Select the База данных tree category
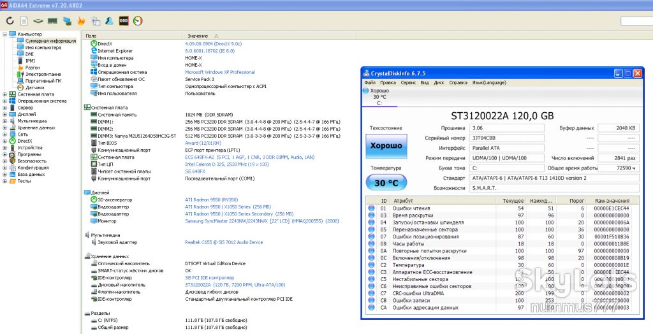Screen dimensions: 653x334 tap(31, 174)
